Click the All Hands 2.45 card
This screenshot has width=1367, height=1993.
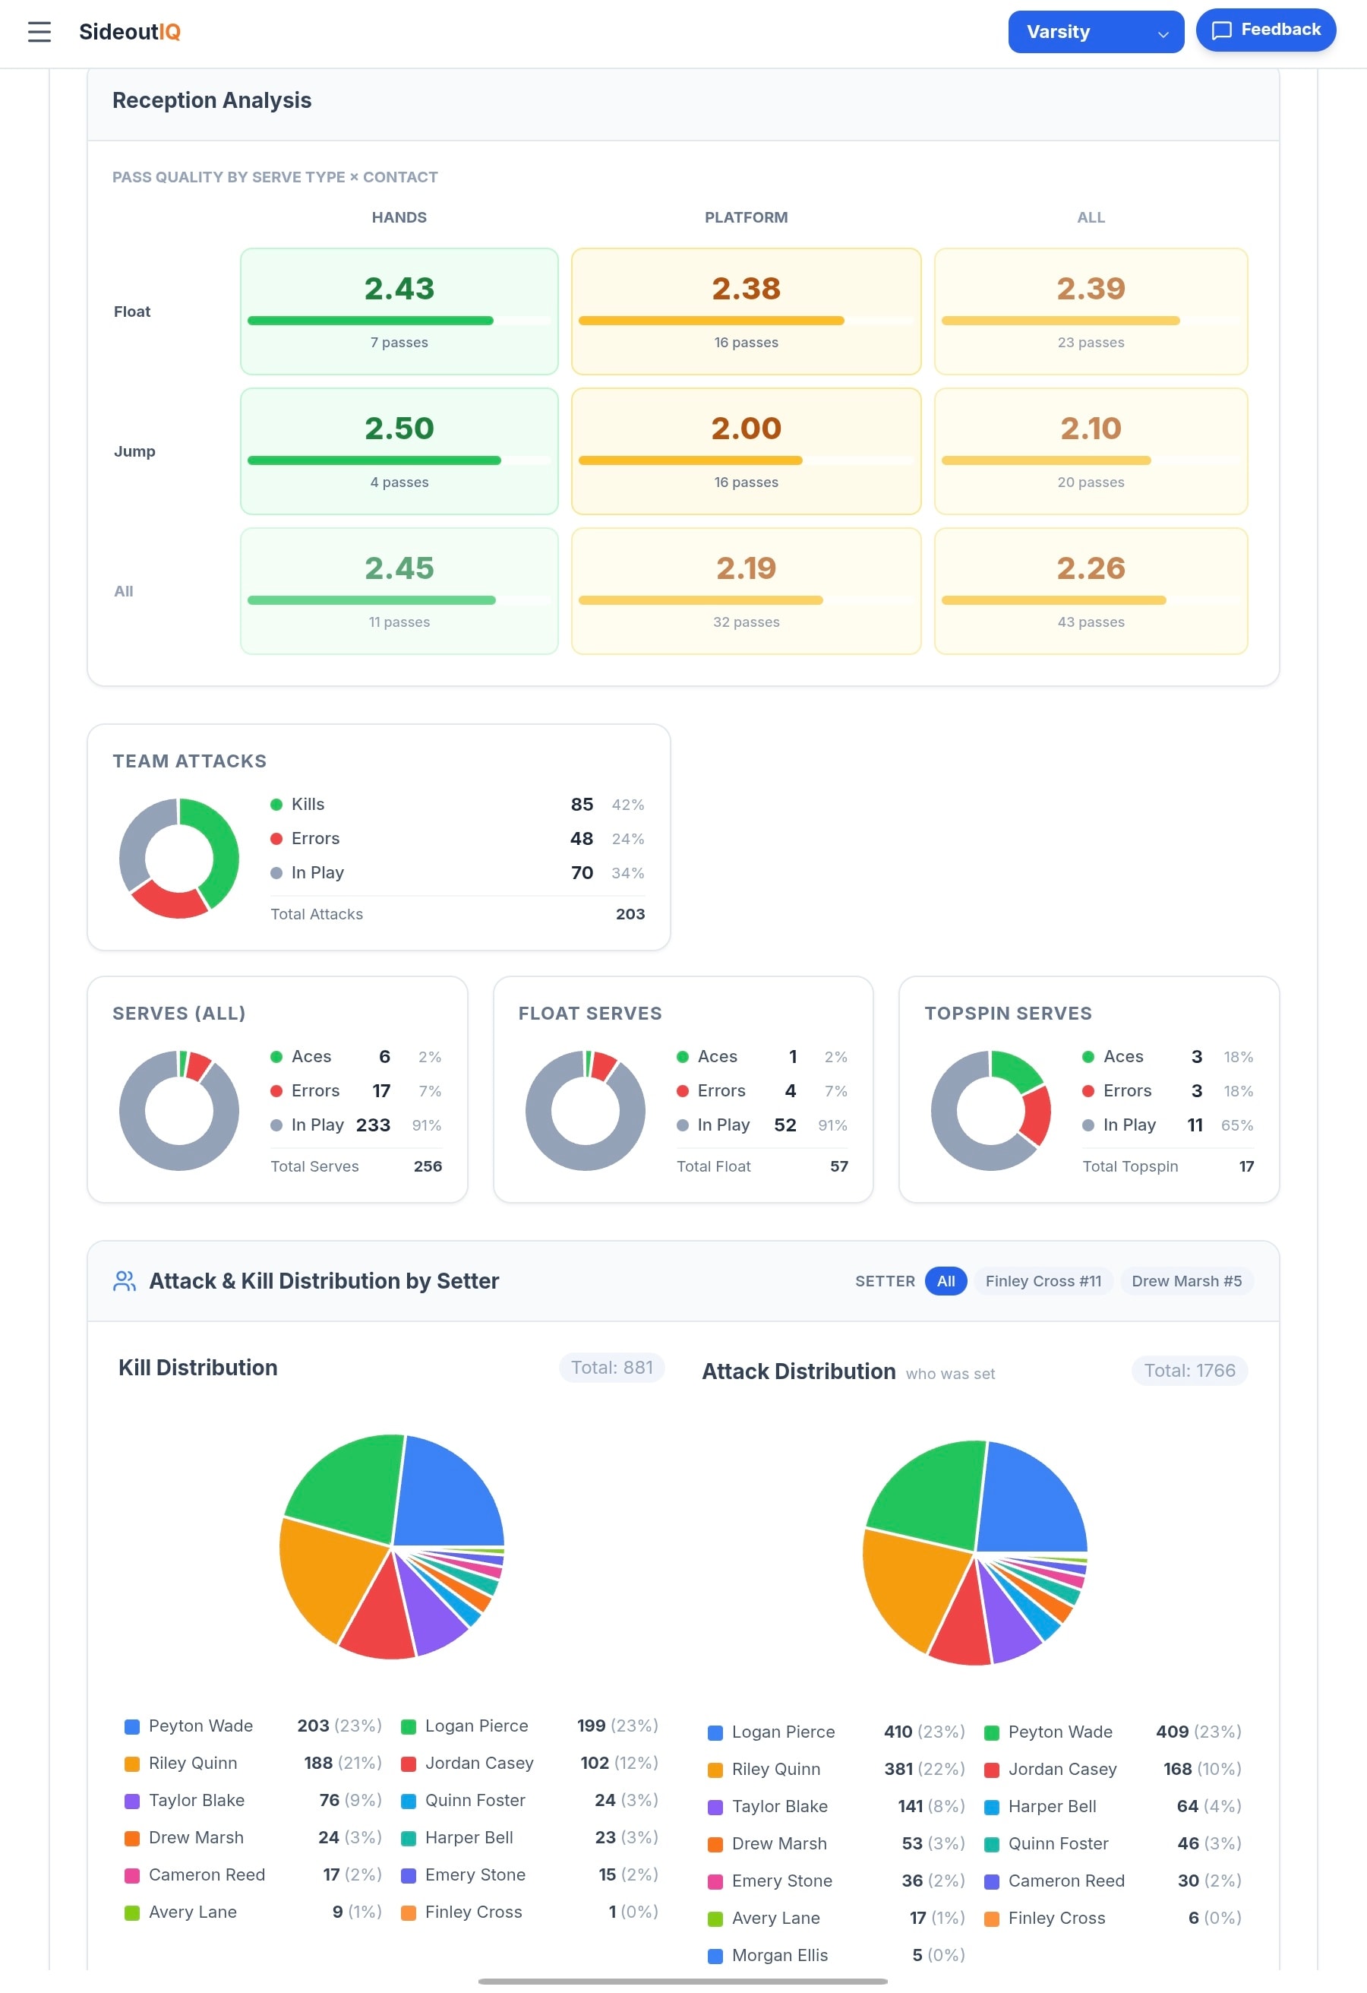click(x=399, y=591)
